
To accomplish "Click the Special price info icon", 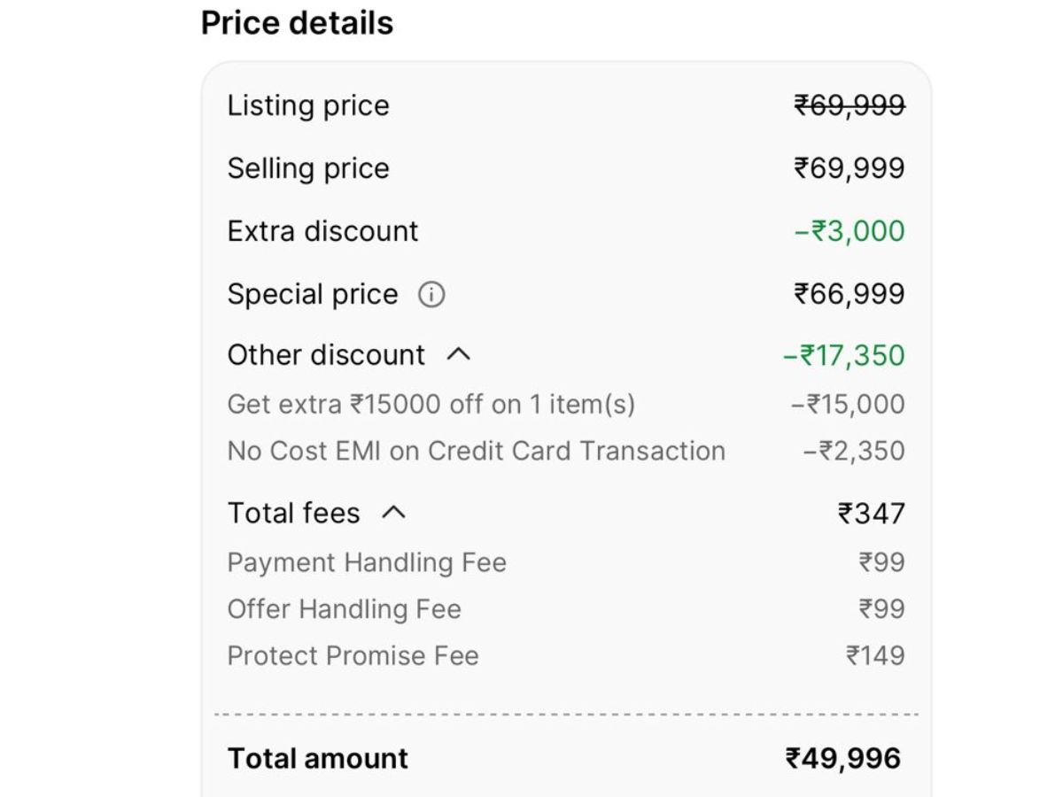I will tap(431, 294).
